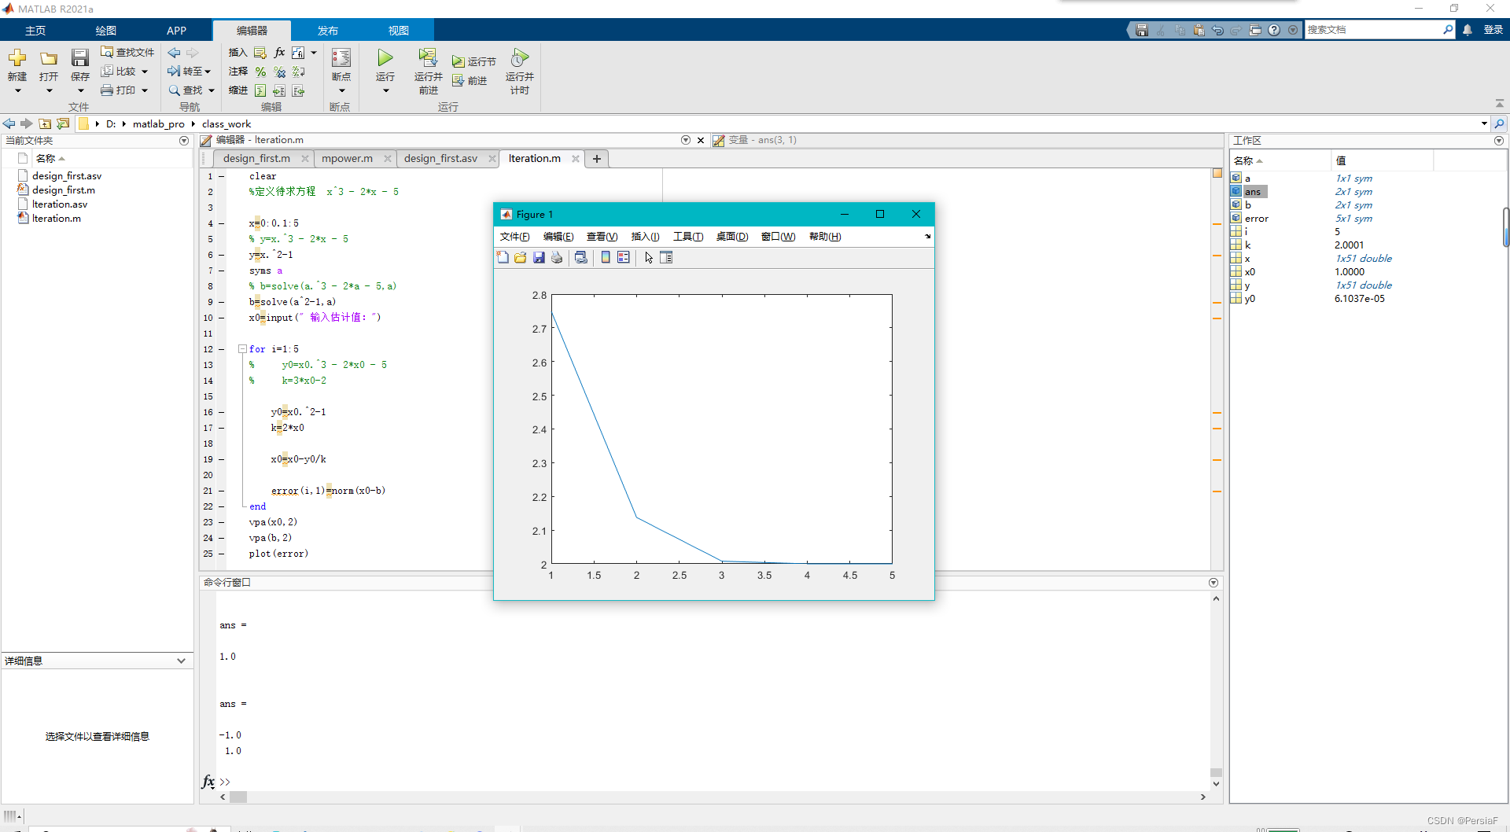
Task: Open the Go To (转至) dropdown
Action: (208, 72)
